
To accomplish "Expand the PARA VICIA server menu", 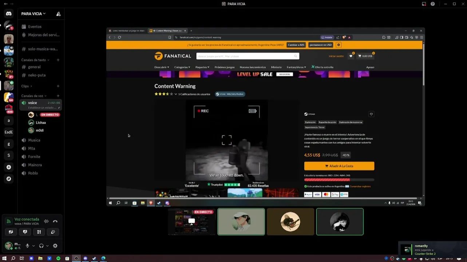I will (33, 14).
